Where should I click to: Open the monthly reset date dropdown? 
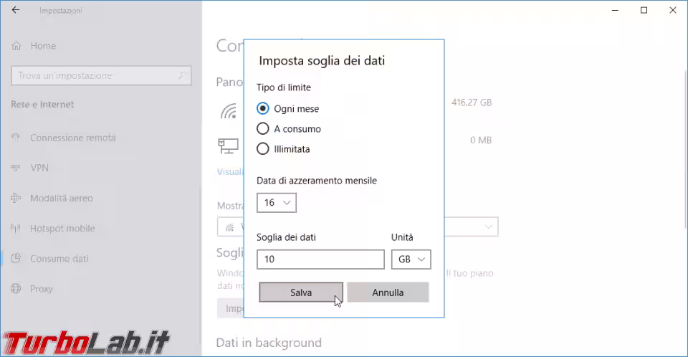click(277, 202)
